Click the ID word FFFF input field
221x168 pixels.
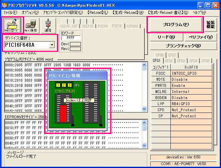[x=71, y=38]
